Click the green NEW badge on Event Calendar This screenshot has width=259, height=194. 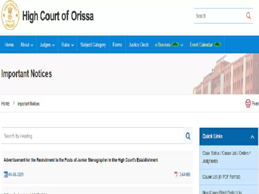[217, 44]
